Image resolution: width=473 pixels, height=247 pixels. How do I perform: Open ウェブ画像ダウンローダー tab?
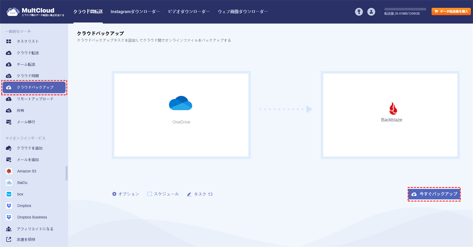[x=243, y=12]
